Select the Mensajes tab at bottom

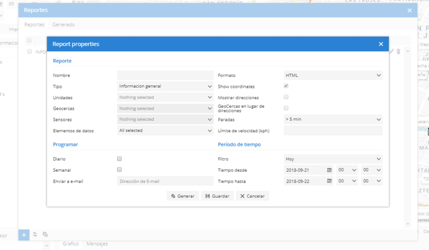[97, 244]
